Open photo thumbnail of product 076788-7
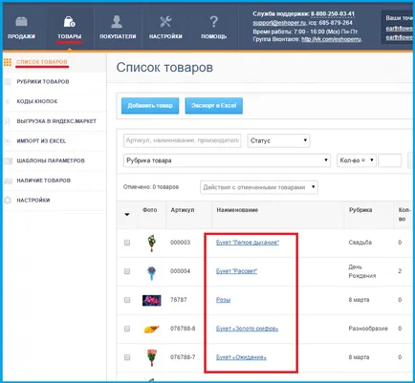The height and width of the screenshot is (383, 415). coord(152,357)
